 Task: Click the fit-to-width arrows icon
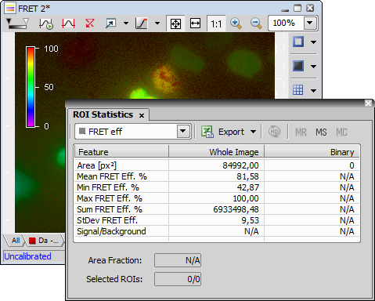[x=195, y=24]
